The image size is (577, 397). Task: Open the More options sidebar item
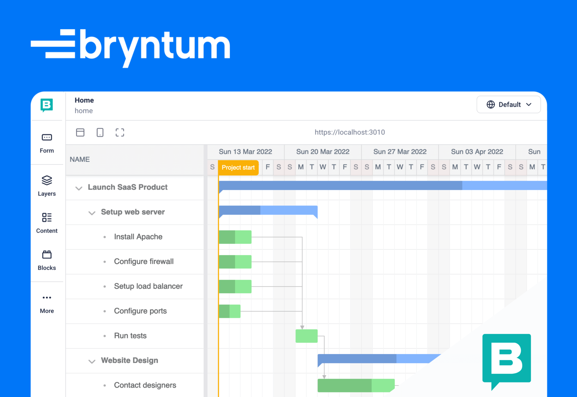tap(46, 301)
